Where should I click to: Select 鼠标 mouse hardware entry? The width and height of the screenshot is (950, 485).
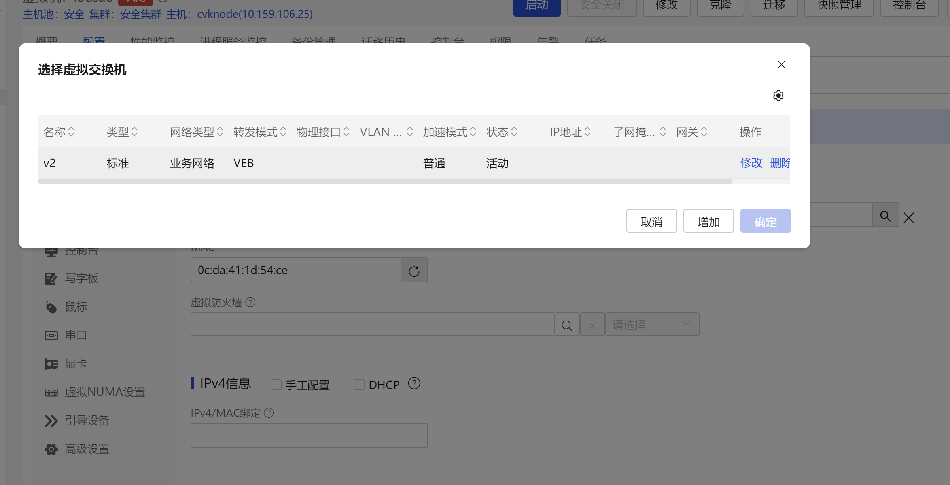pos(76,307)
